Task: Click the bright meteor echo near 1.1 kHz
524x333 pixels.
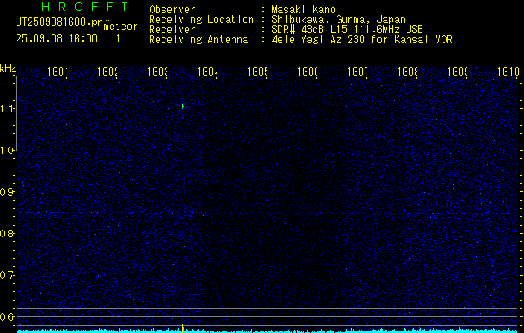Action: point(183,107)
